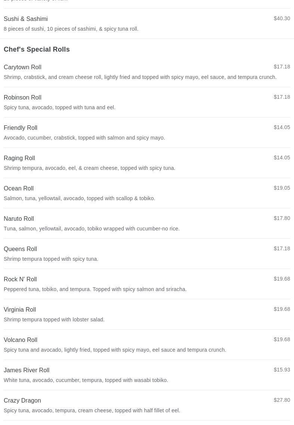Select the James River Roll

27,370
